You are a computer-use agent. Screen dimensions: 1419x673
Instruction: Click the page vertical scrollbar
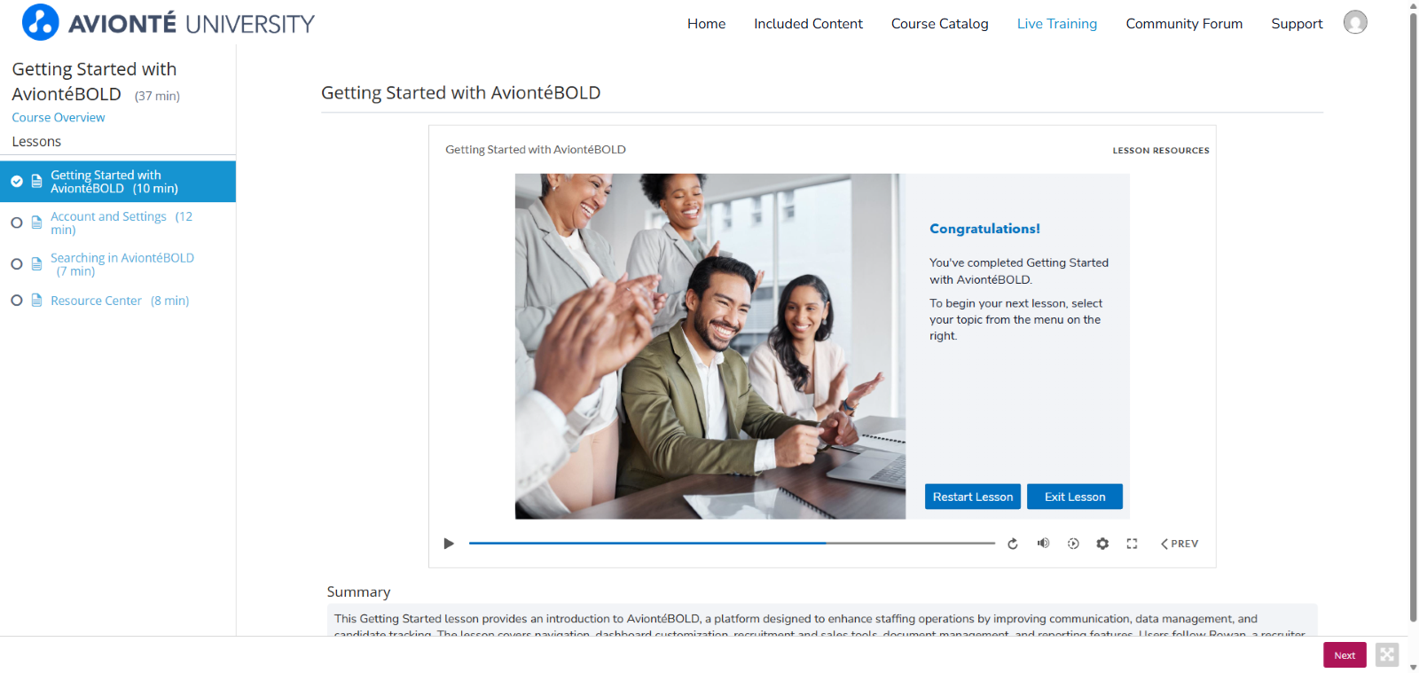click(1413, 317)
